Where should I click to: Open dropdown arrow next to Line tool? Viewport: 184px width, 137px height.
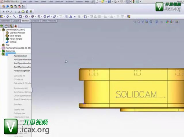point(17,17)
